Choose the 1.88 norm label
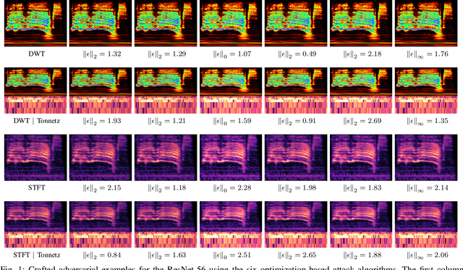463x270 pixels. point(362,256)
